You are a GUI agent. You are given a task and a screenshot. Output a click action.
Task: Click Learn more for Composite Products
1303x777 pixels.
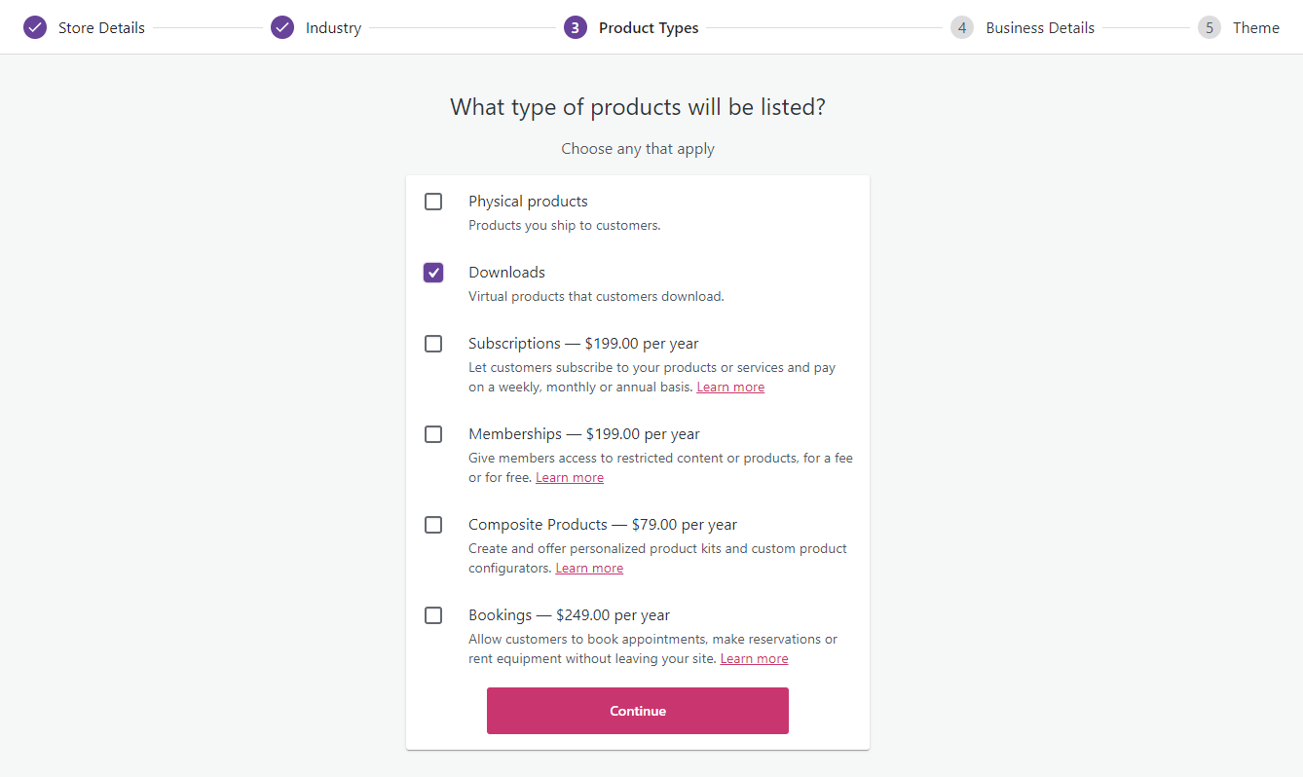pos(589,569)
